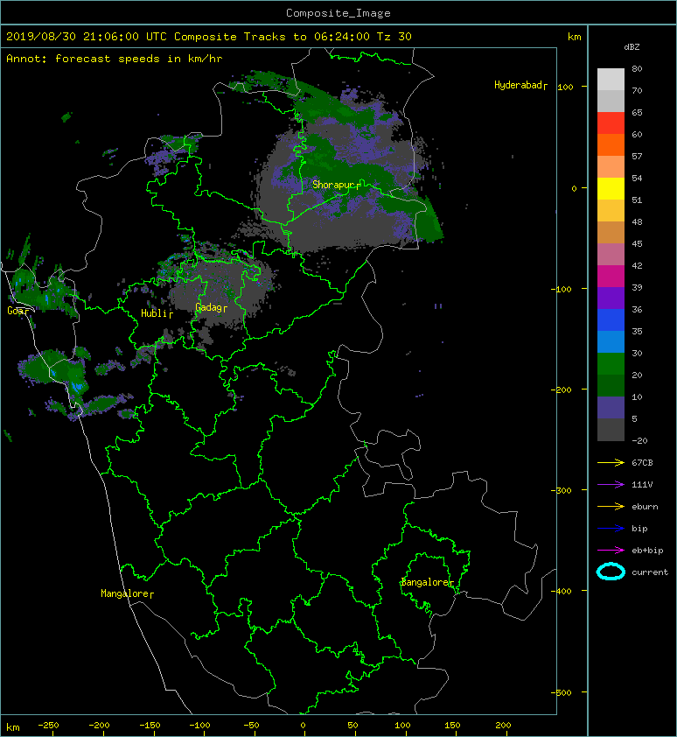Select the orange 60 dBZ color swatch
Viewport: 677px width, 737px height.
[611, 144]
